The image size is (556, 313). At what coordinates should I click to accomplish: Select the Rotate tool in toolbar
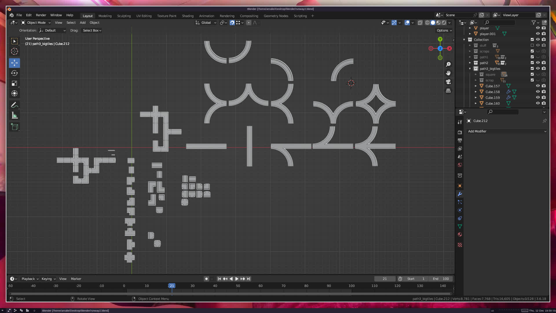(14, 73)
